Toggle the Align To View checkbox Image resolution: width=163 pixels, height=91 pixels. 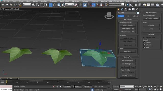(123, 76)
